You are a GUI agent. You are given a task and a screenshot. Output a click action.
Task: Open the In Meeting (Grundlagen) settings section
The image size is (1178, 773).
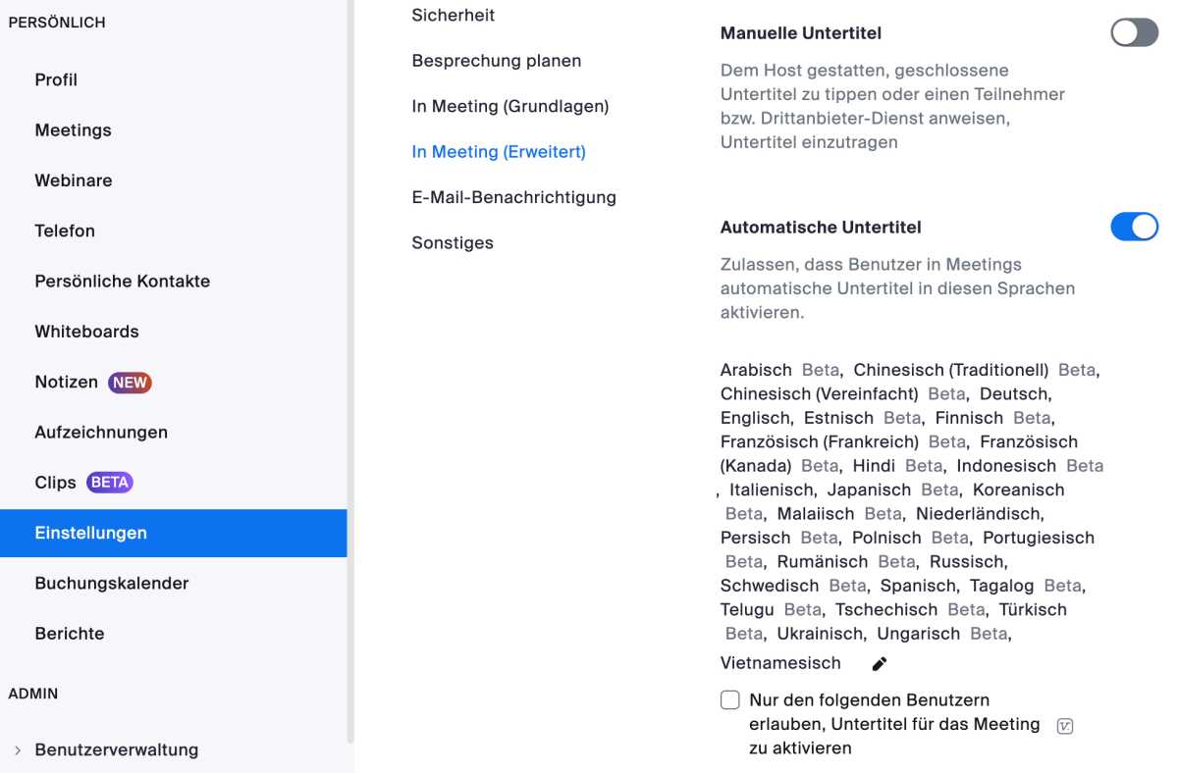pos(510,106)
